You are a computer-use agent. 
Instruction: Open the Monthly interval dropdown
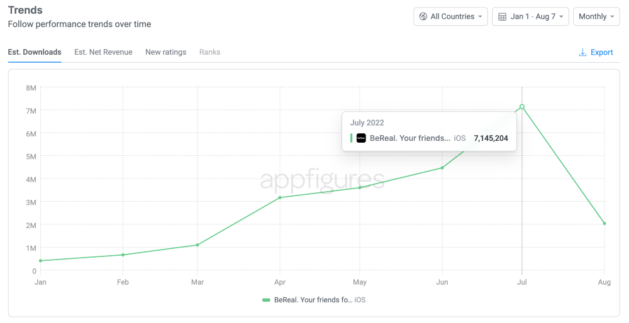tap(596, 16)
